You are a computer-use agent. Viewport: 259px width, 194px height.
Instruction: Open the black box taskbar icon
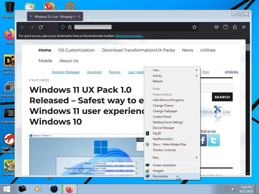(x=23, y=189)
